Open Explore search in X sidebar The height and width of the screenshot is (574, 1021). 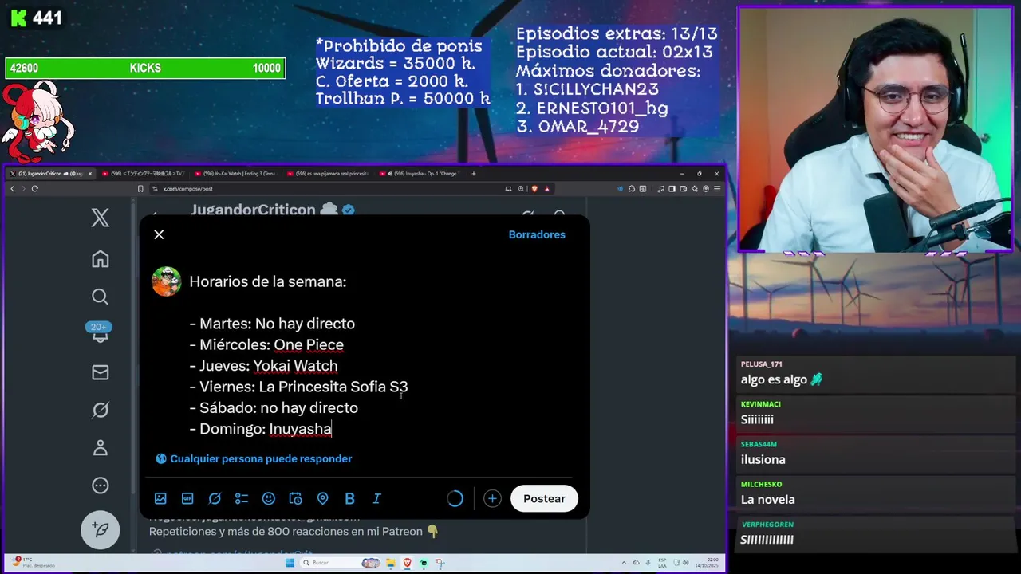coord(100,297)
